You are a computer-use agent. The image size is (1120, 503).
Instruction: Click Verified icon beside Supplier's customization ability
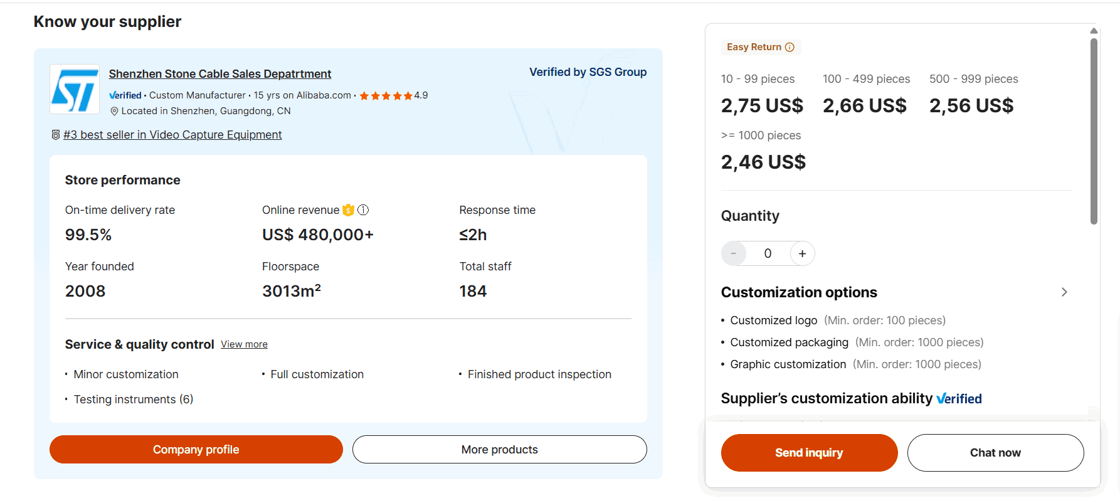[x=959, y=399]
